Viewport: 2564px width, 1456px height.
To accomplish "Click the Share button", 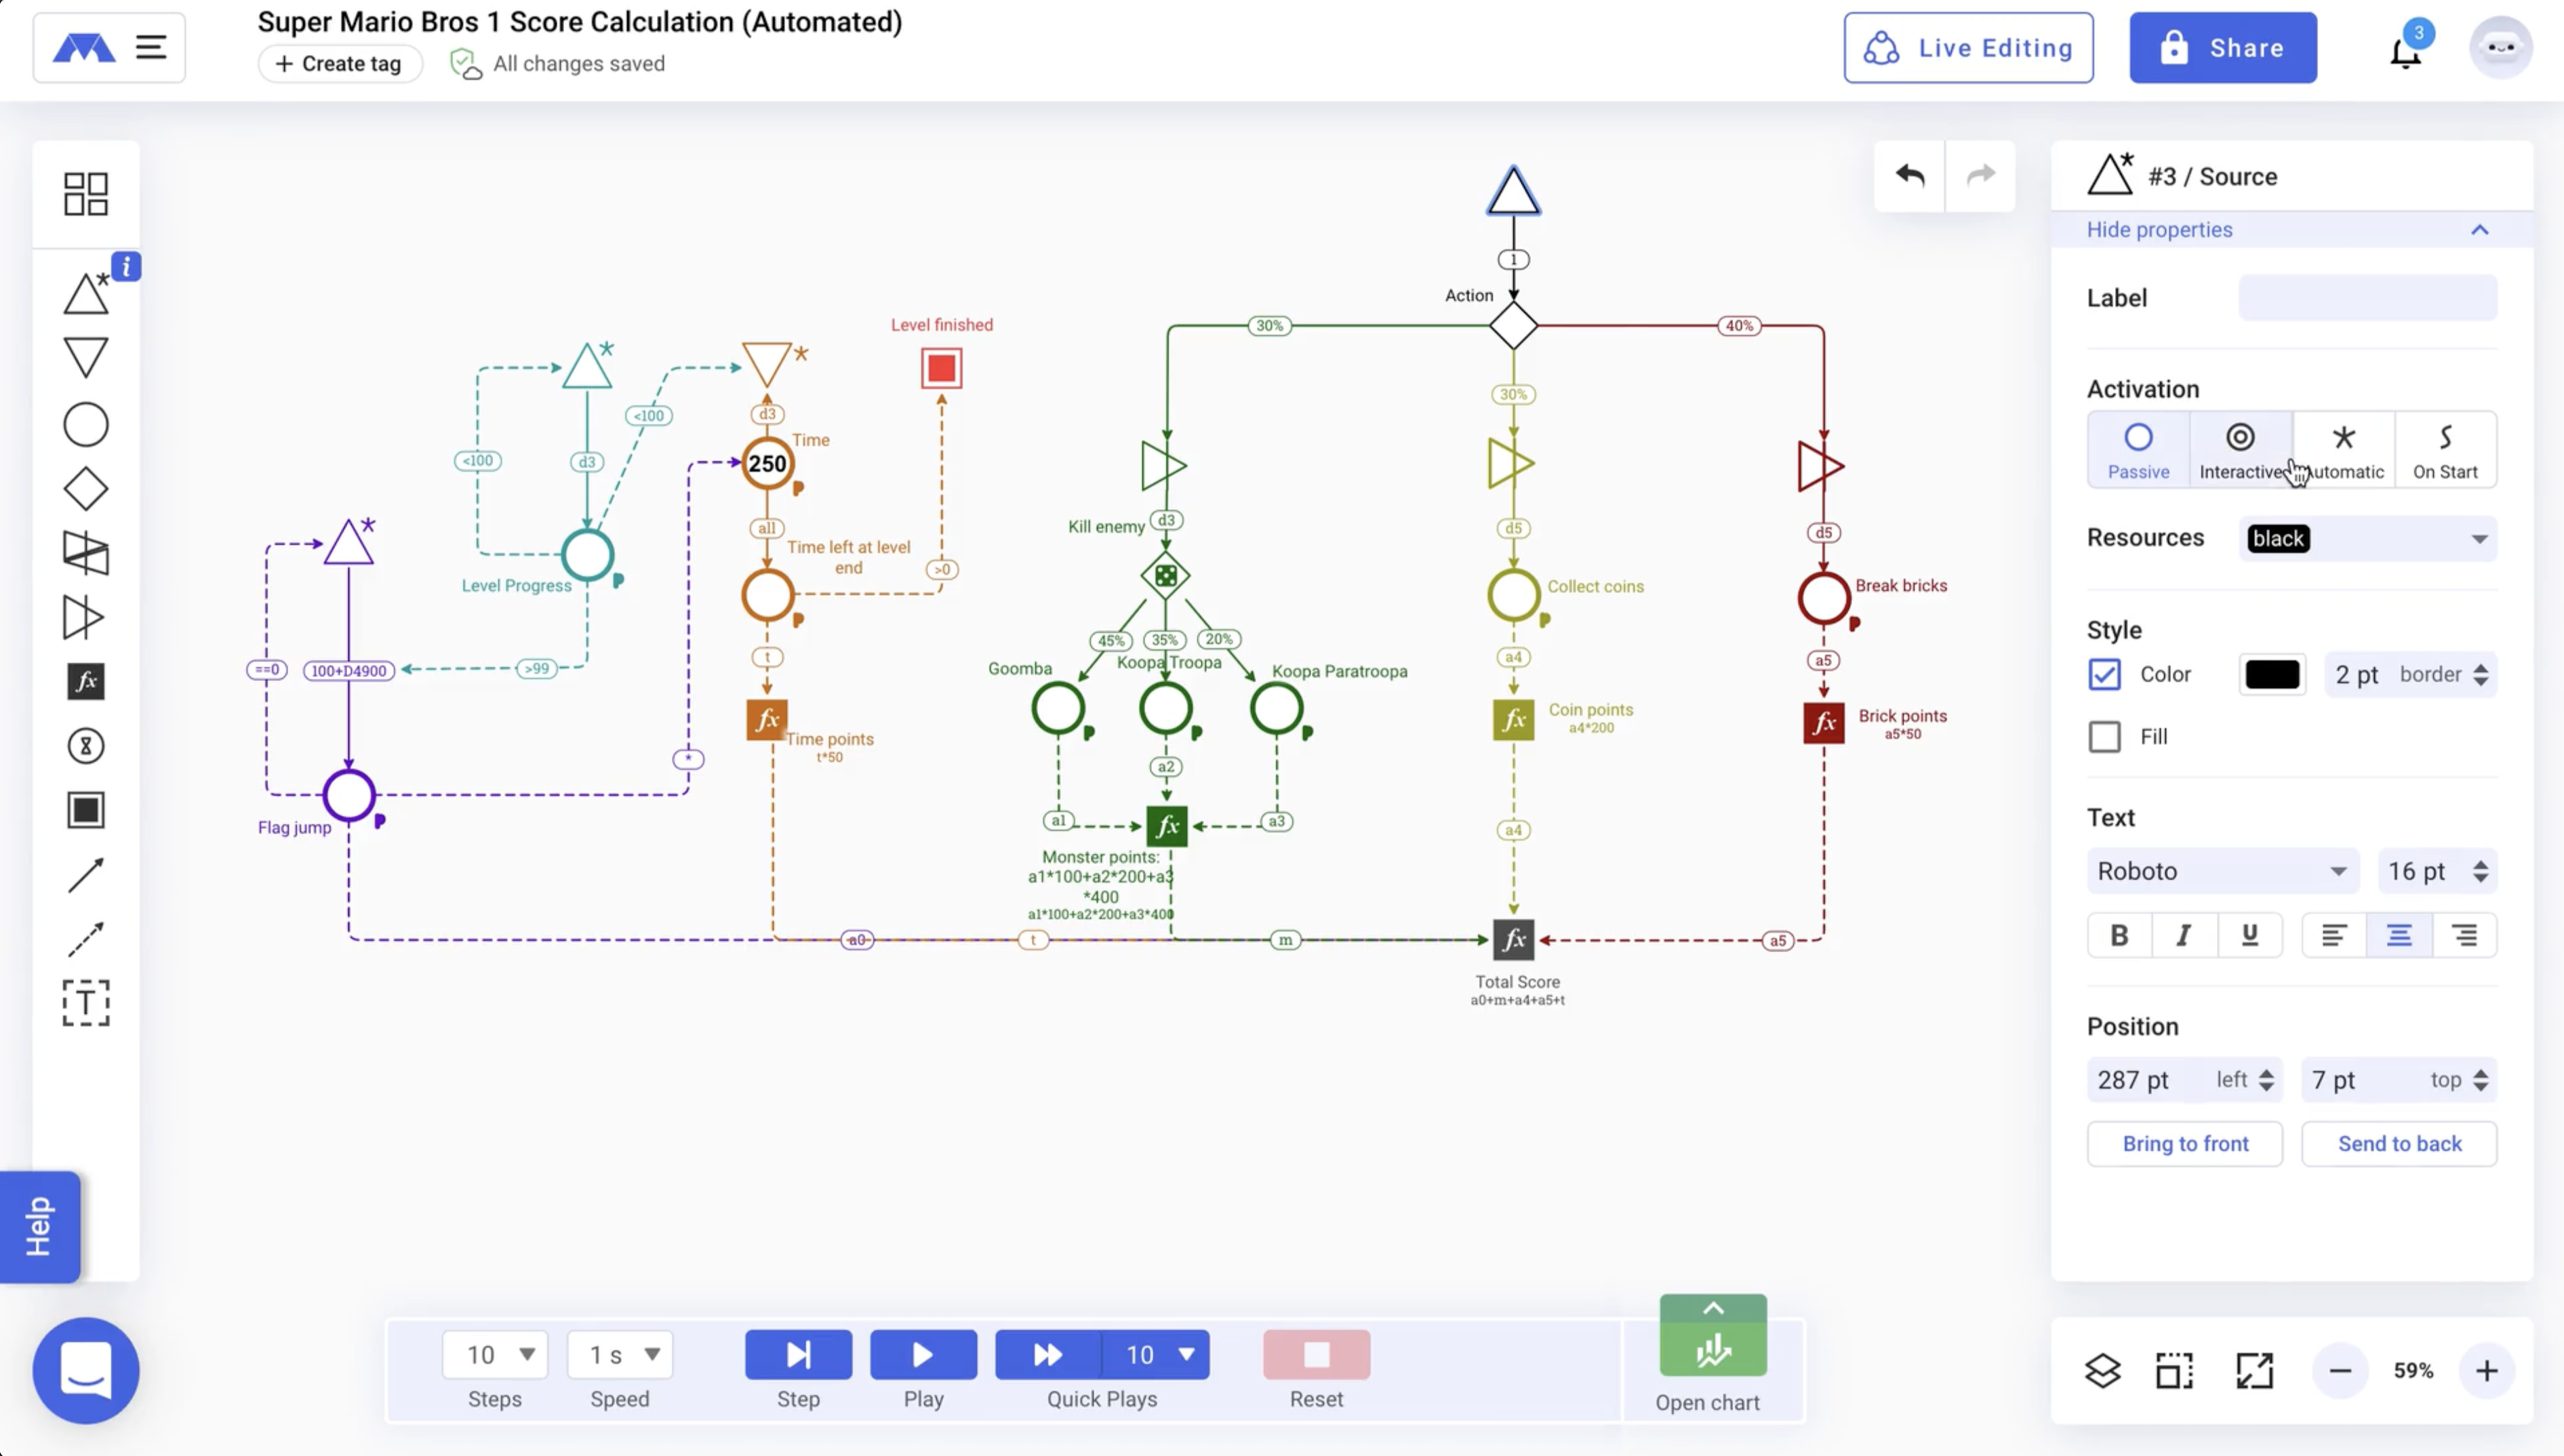I will click(2221, 48).
